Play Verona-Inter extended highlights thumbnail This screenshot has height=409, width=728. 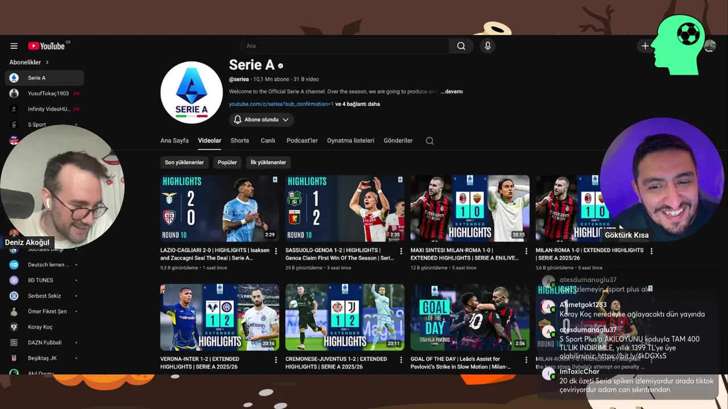coord(220,318)
